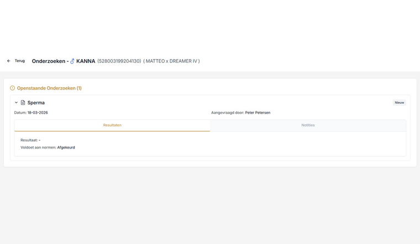Screen dimensions: 420x244
Task: Go back via Terug link
Action: [x=19, y=61]
